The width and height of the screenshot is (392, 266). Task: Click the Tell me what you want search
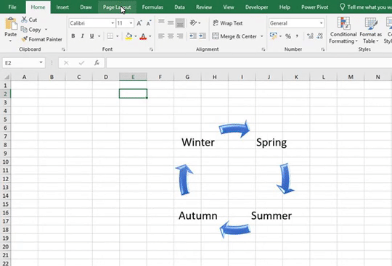tap(365, 7)
